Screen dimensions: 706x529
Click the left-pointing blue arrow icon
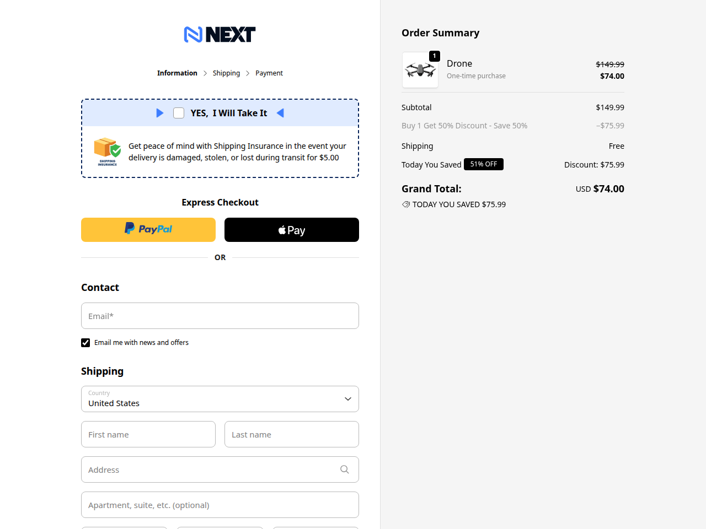[280, 113]
